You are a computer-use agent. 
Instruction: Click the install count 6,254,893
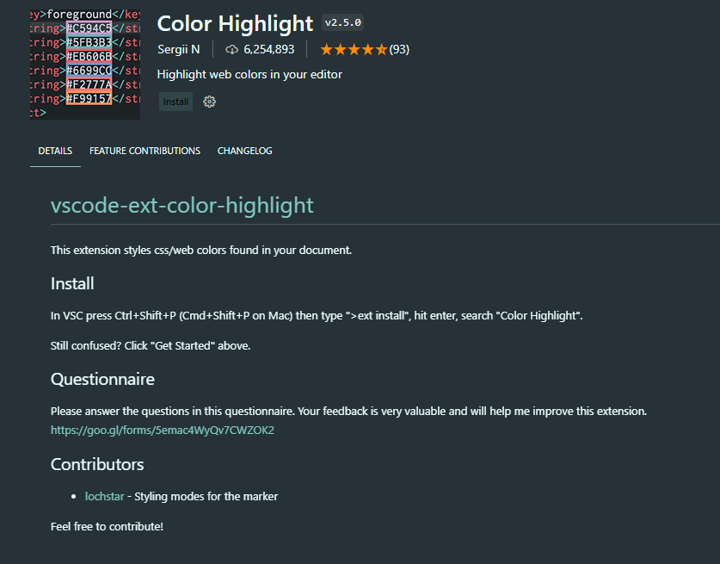268,49
